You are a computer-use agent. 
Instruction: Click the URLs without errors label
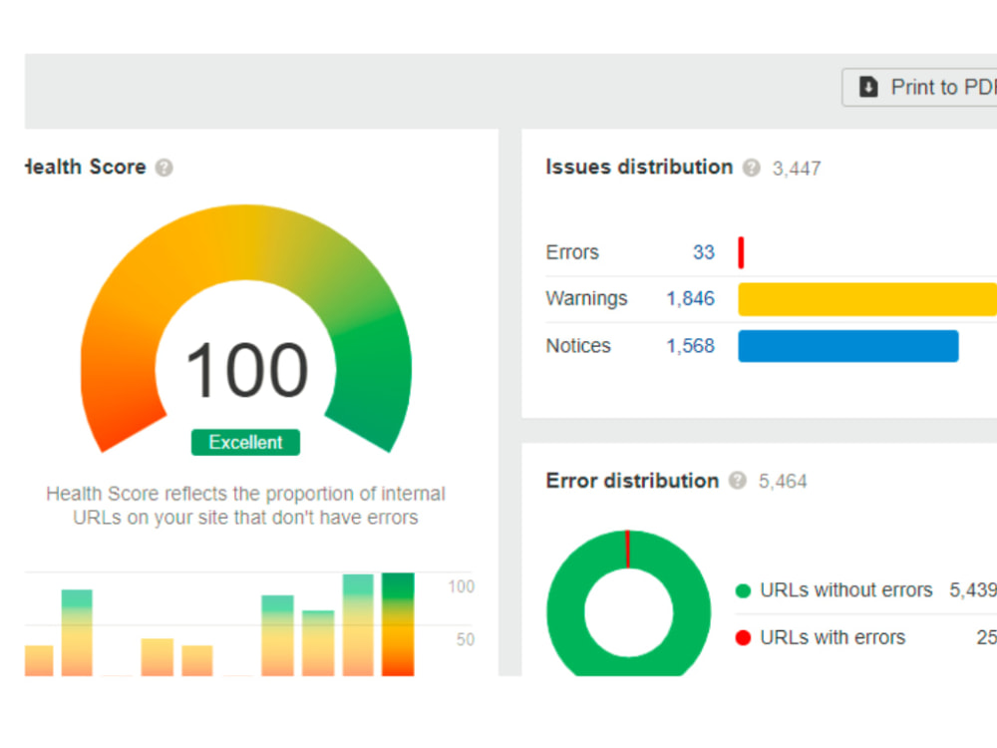click(x=846, y=590)
